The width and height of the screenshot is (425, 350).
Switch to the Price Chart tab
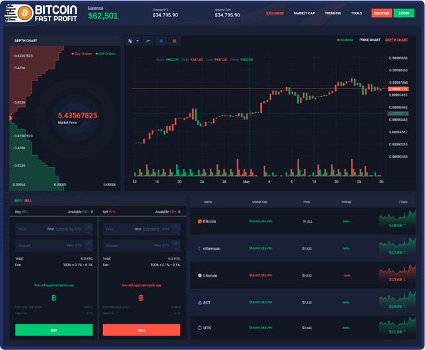[x=370, y=40]
